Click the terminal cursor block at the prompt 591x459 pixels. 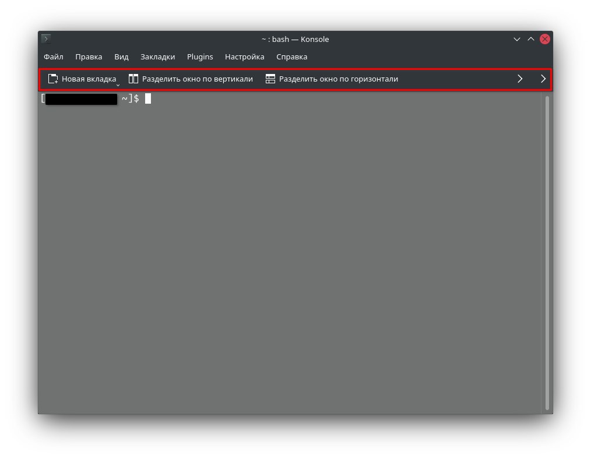click(x=148, y=98)
